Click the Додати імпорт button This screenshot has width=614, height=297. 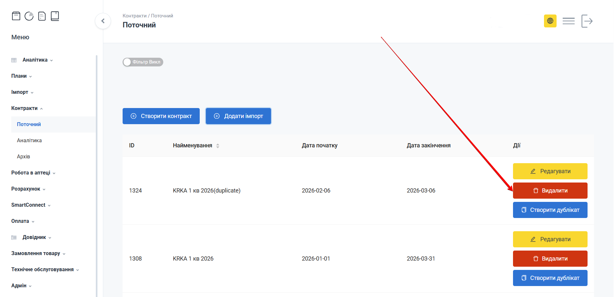point(238,116)
